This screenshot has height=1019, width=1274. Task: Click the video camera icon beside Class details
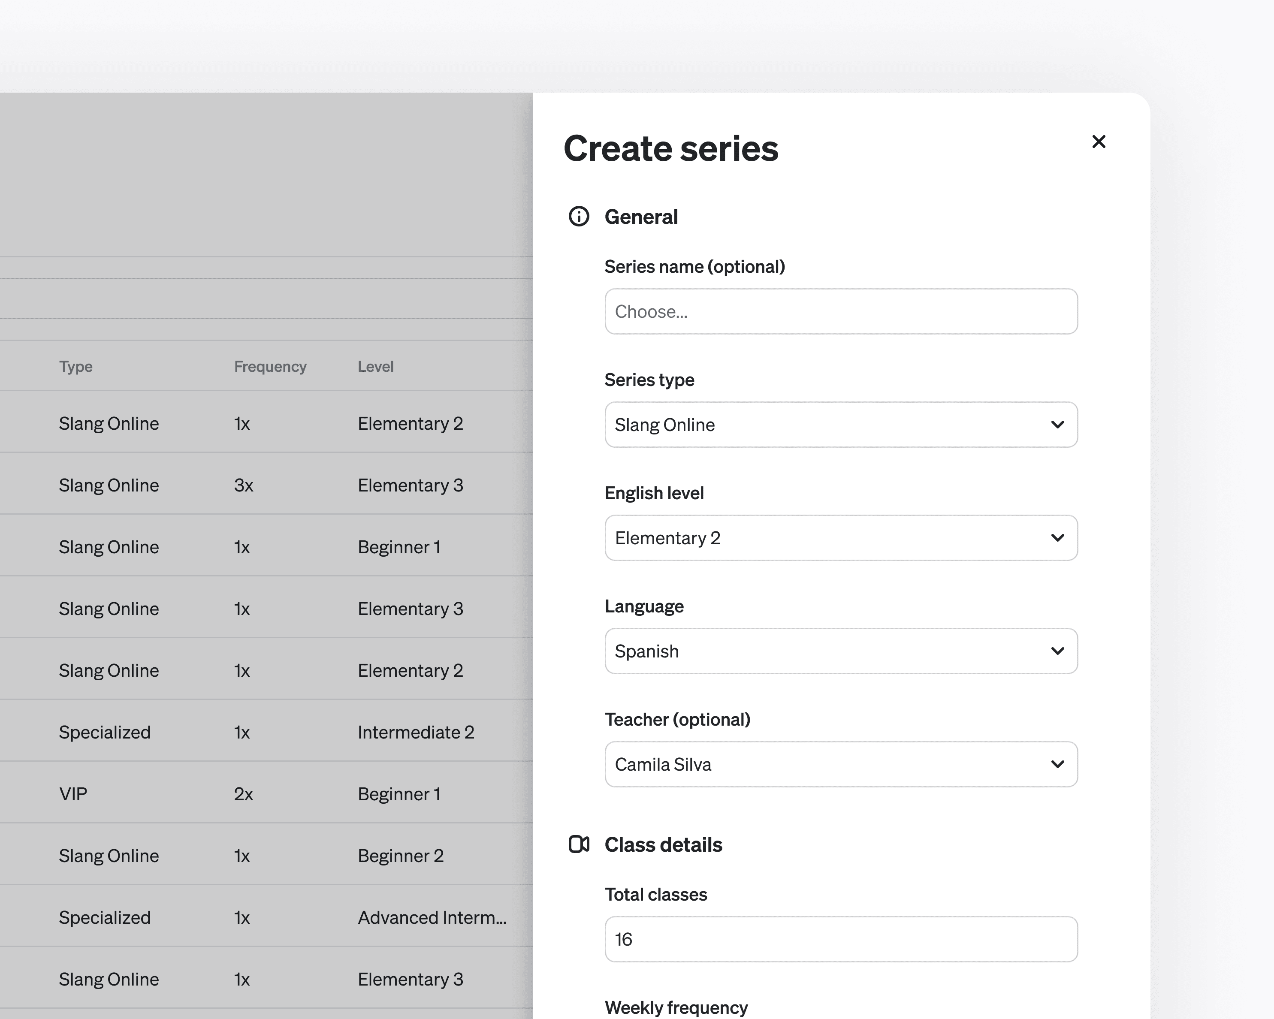(579, 844)
